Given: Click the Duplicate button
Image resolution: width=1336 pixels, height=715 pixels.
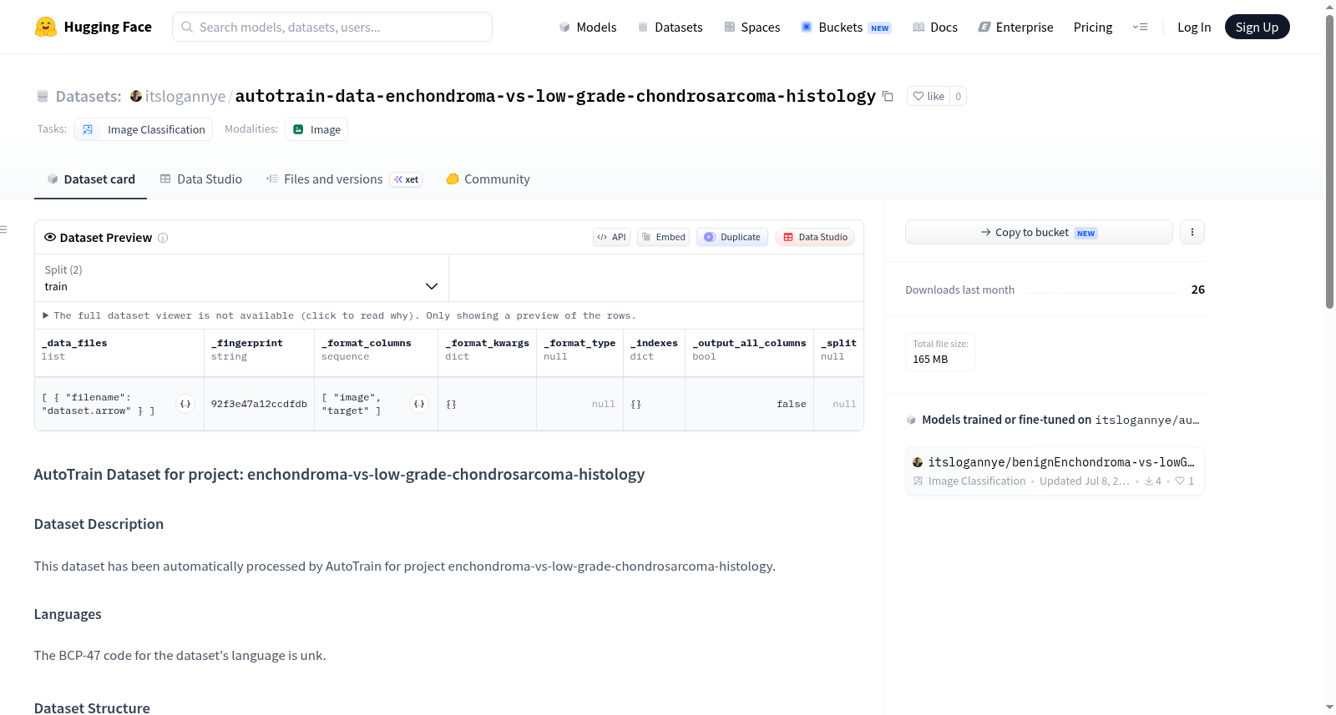Looking at the screenshot, I should click(x=732, y=237).
